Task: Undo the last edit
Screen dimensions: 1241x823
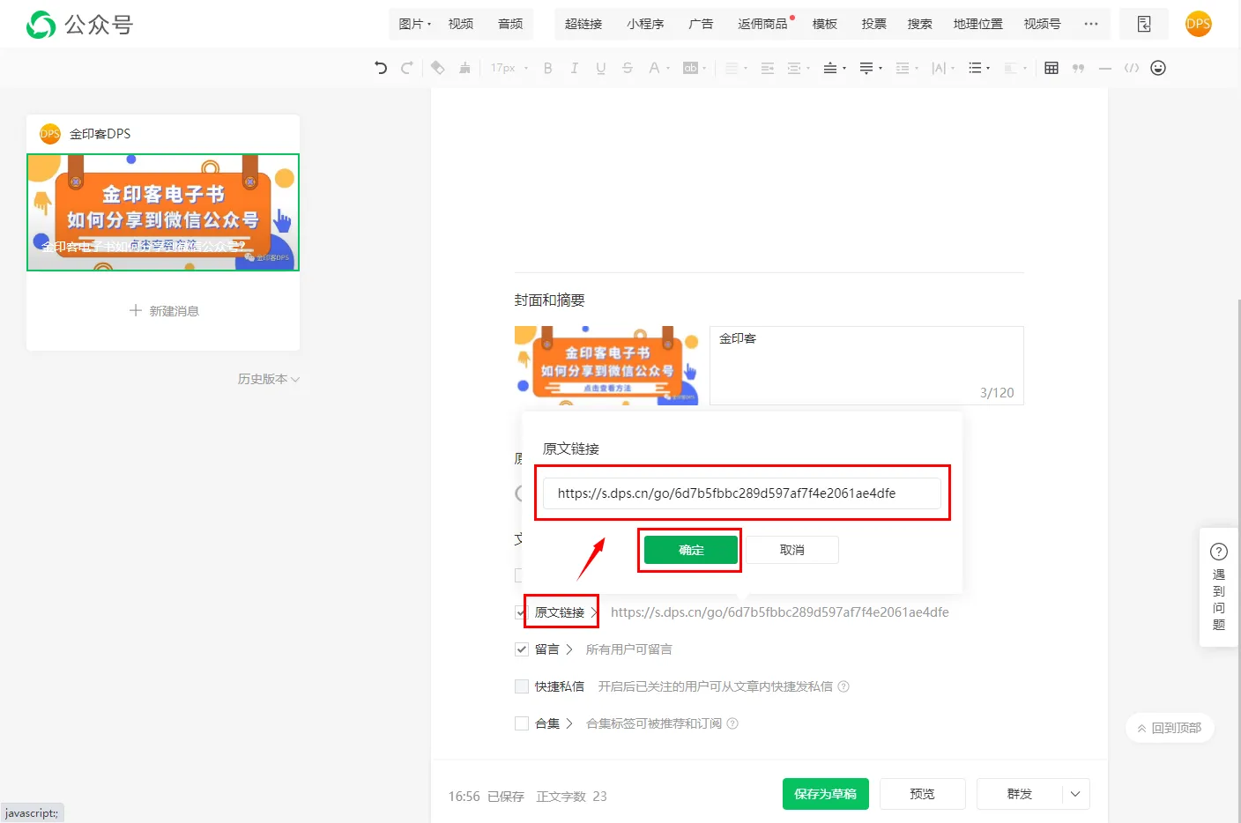Action: tap(381, 68)
